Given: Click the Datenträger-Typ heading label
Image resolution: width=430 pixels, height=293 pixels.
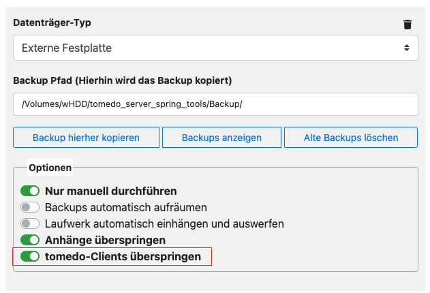Looking at the screenshot, I should coord(52,22).
